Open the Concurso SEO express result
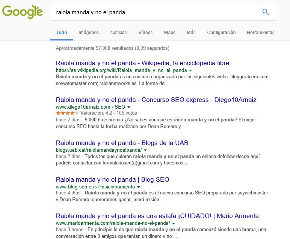 click(x=156, y=100)
